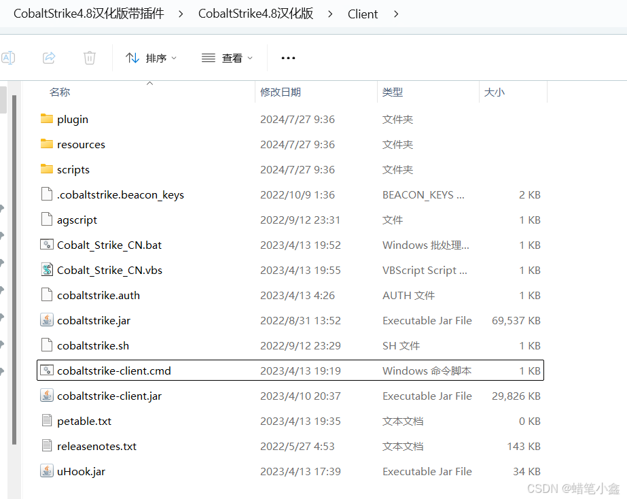
Task: Click the Client breadcrumb segment
Action: click(363, 14)
